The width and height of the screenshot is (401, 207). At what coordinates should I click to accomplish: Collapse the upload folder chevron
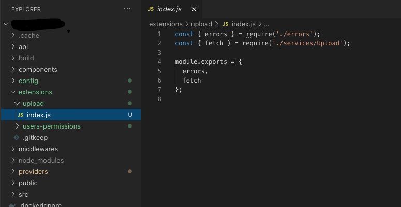(17, 103)
